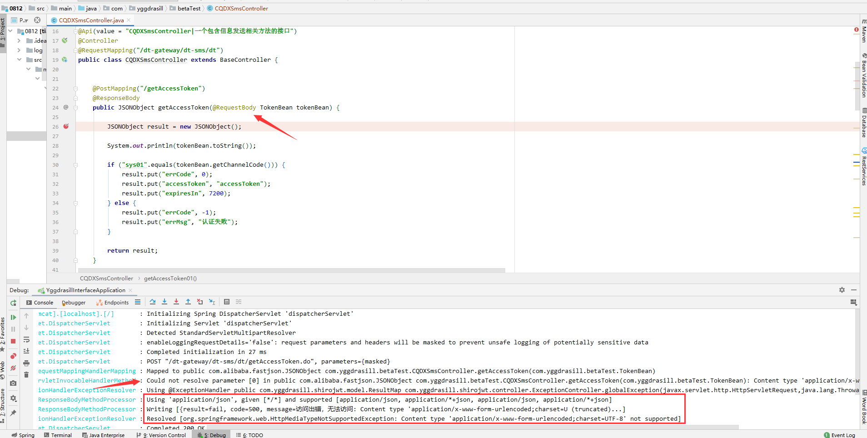867x438 pixels.
Task: Open debug panel gear settings at right
Action: [842, 290]
